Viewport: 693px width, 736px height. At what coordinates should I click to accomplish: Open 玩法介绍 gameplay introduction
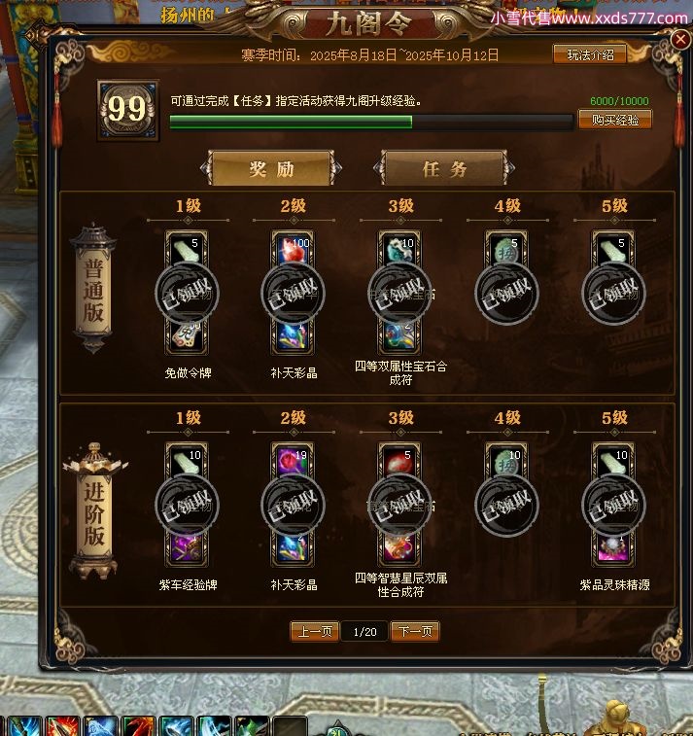pyautogui.click(x=590, y=54)
